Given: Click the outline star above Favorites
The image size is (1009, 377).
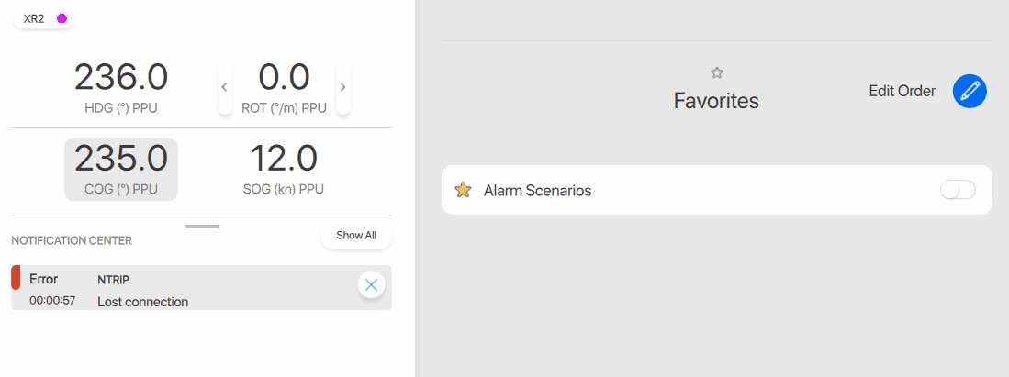Looking at the screenshot, I should click(717, 72).
